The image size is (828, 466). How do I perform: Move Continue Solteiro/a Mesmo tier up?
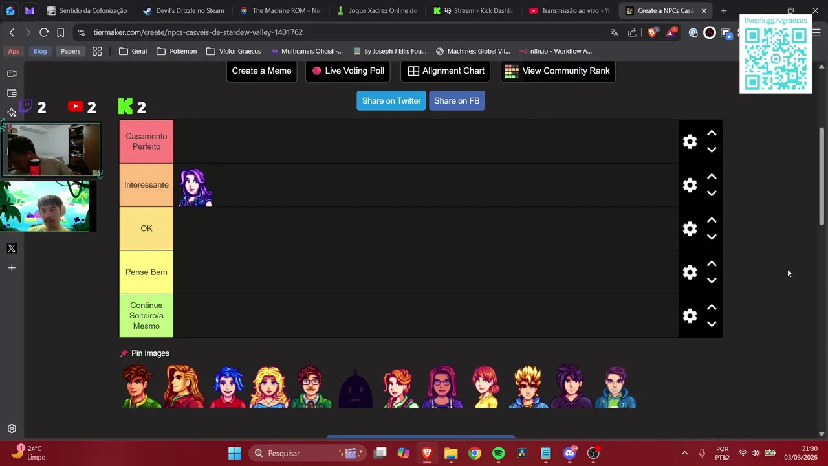click(712, 307)
